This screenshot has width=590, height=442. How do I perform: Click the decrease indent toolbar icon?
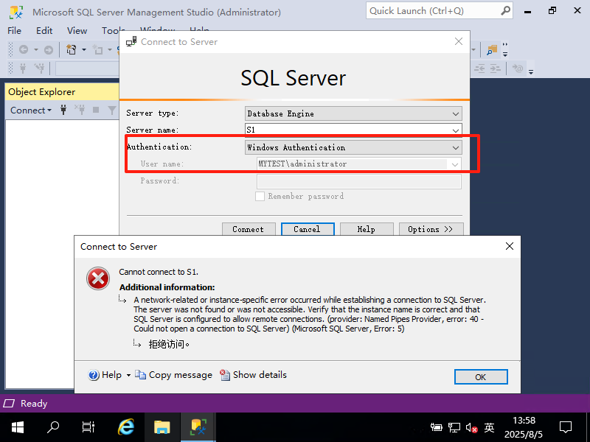coord(479,69)
